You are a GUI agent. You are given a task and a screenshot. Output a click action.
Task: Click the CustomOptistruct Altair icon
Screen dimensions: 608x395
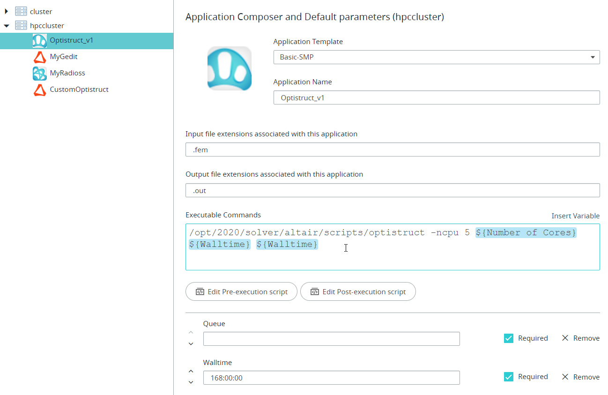pyautogui.click(x=40, y=89)
